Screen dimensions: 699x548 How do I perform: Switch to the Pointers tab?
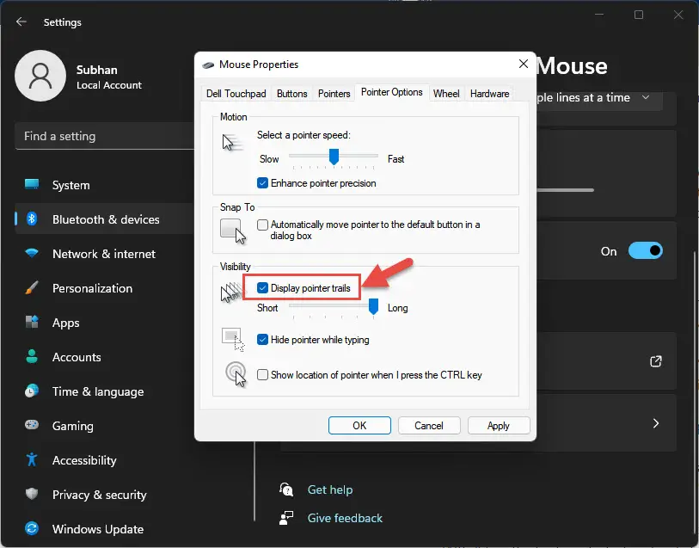point(334,93)
